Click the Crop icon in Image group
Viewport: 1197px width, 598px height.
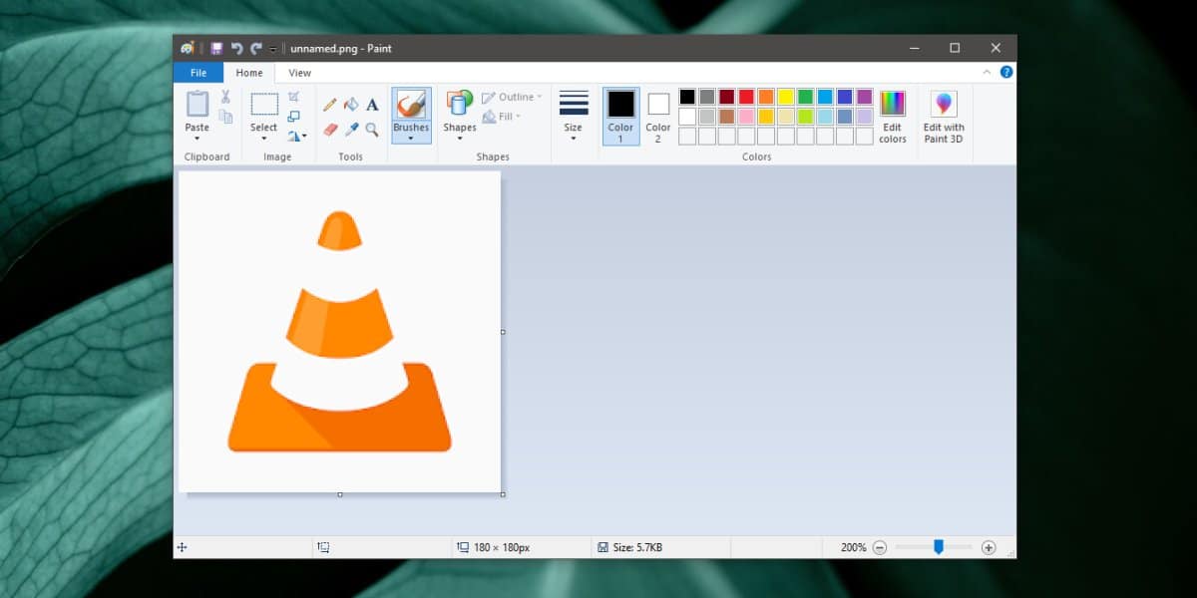point(294,97)
